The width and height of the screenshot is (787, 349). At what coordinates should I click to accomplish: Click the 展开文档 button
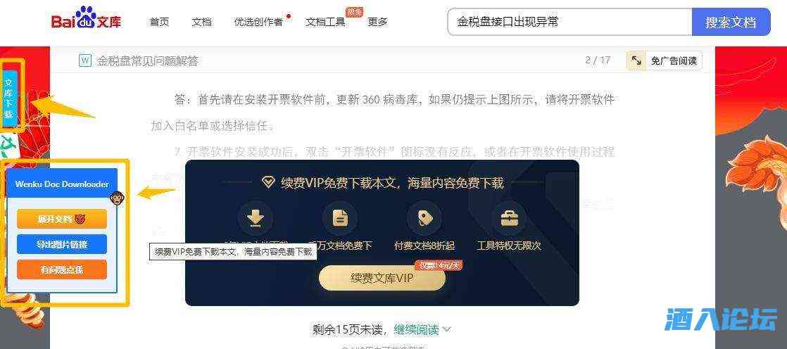pos(62,219)
